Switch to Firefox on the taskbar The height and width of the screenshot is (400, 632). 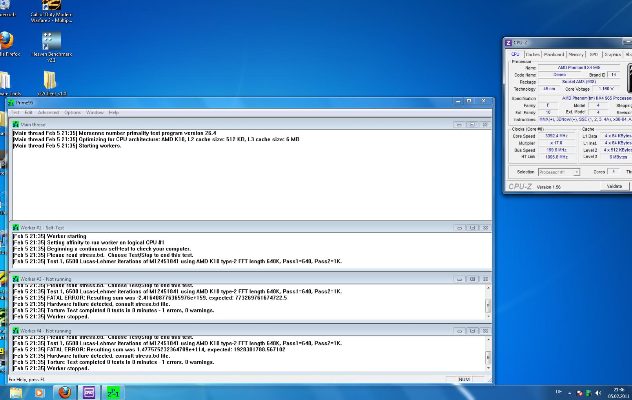(65, 393)
